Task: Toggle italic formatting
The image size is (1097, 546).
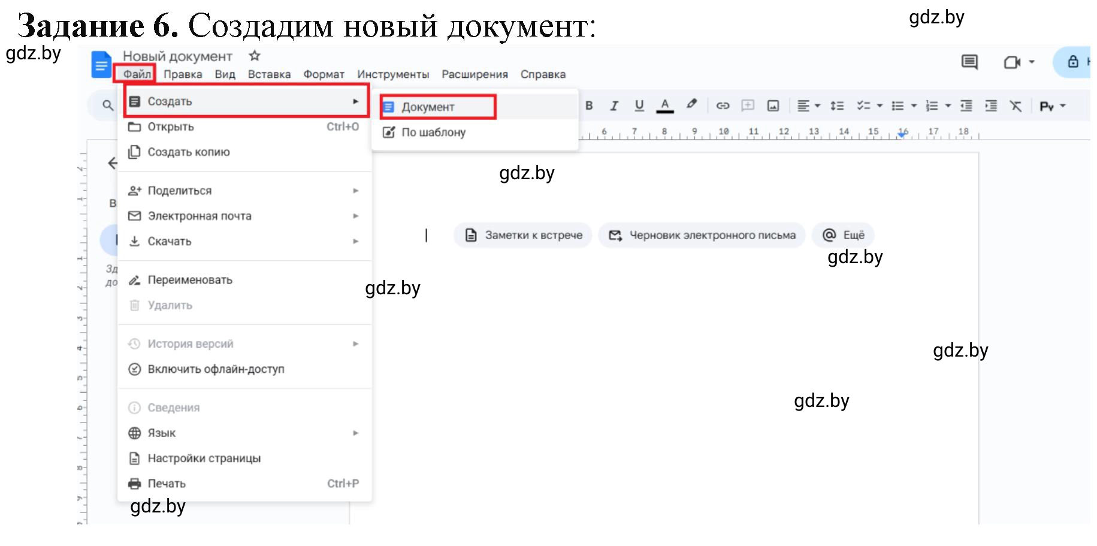Action: (x=614, y=105)
